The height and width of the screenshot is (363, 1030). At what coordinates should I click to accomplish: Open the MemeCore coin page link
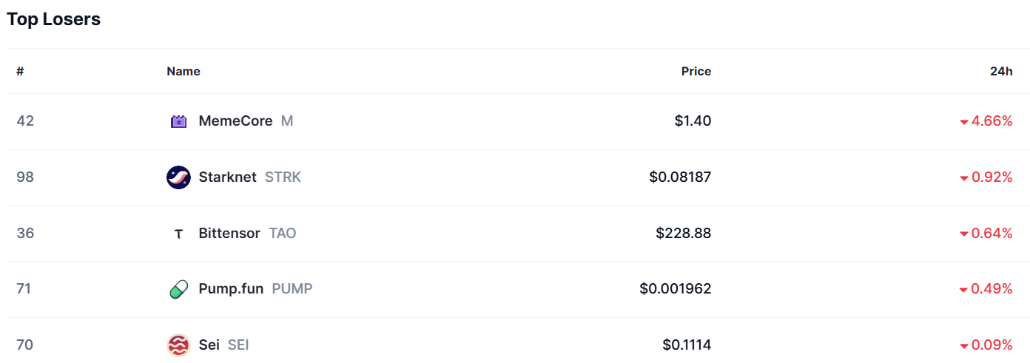[235, 121]
